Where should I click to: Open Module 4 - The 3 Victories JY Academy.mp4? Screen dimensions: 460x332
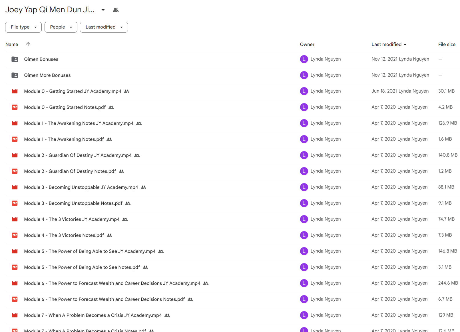[72, 219]
